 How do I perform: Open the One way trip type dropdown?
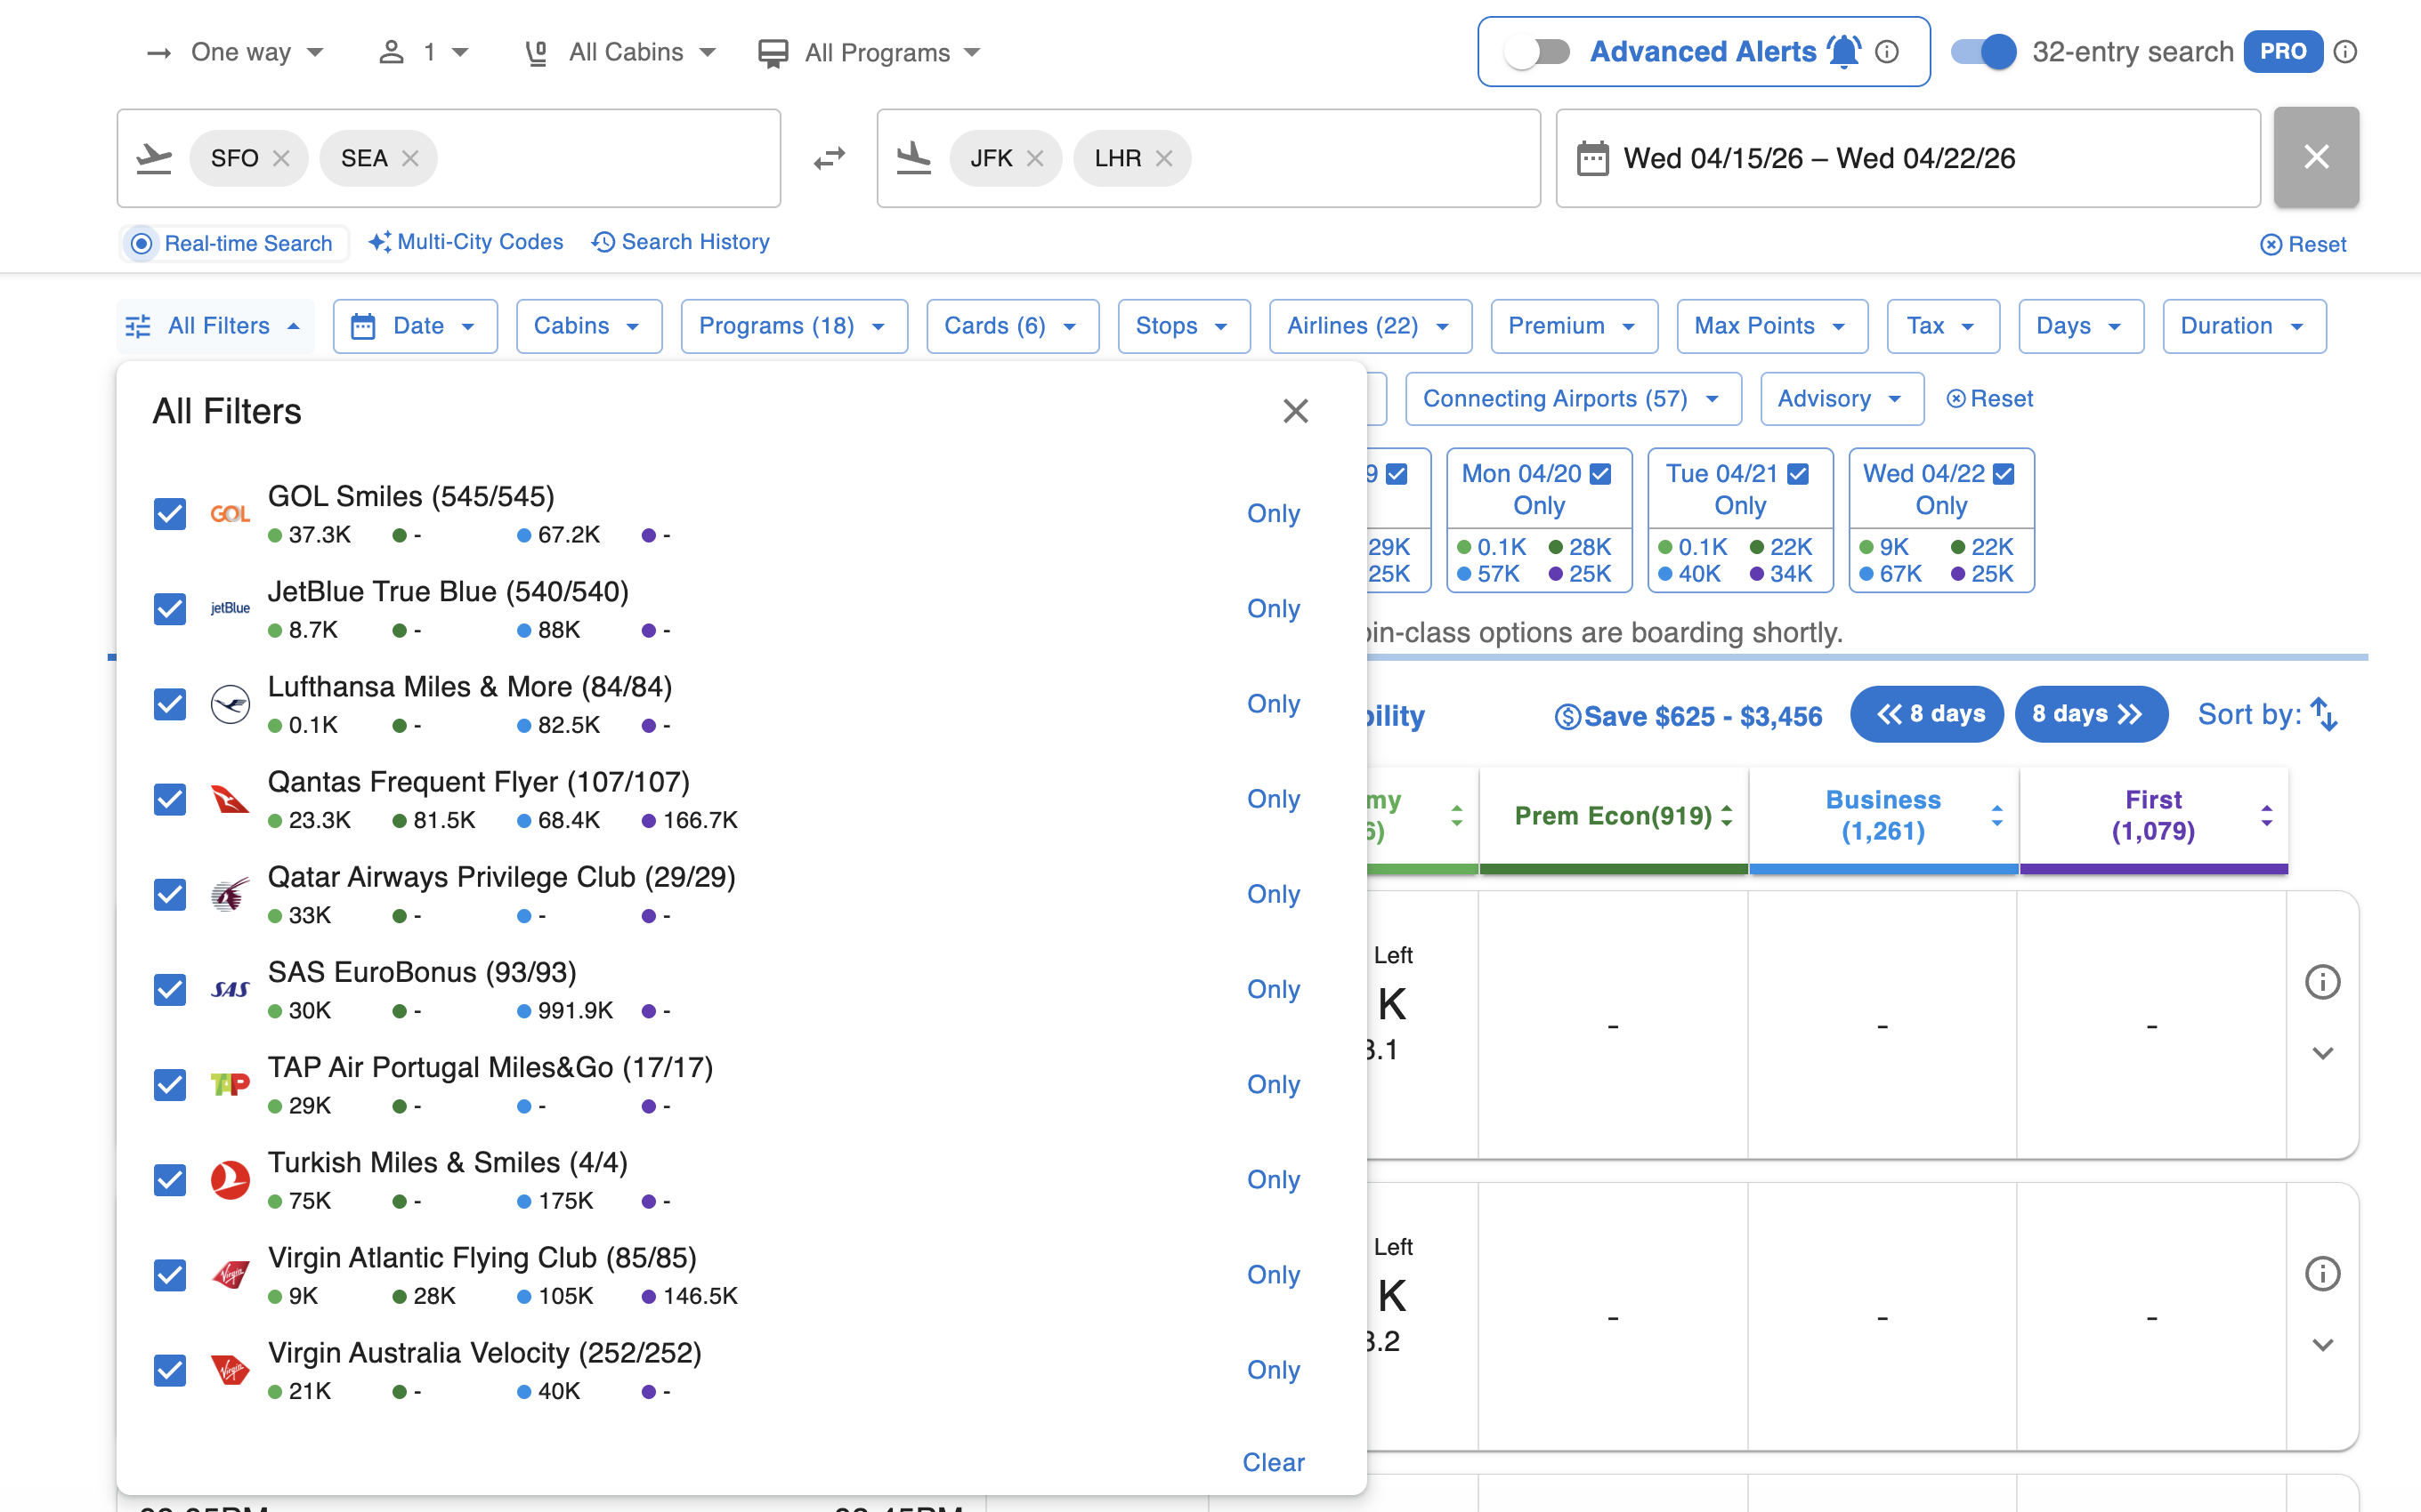(236, 52)
